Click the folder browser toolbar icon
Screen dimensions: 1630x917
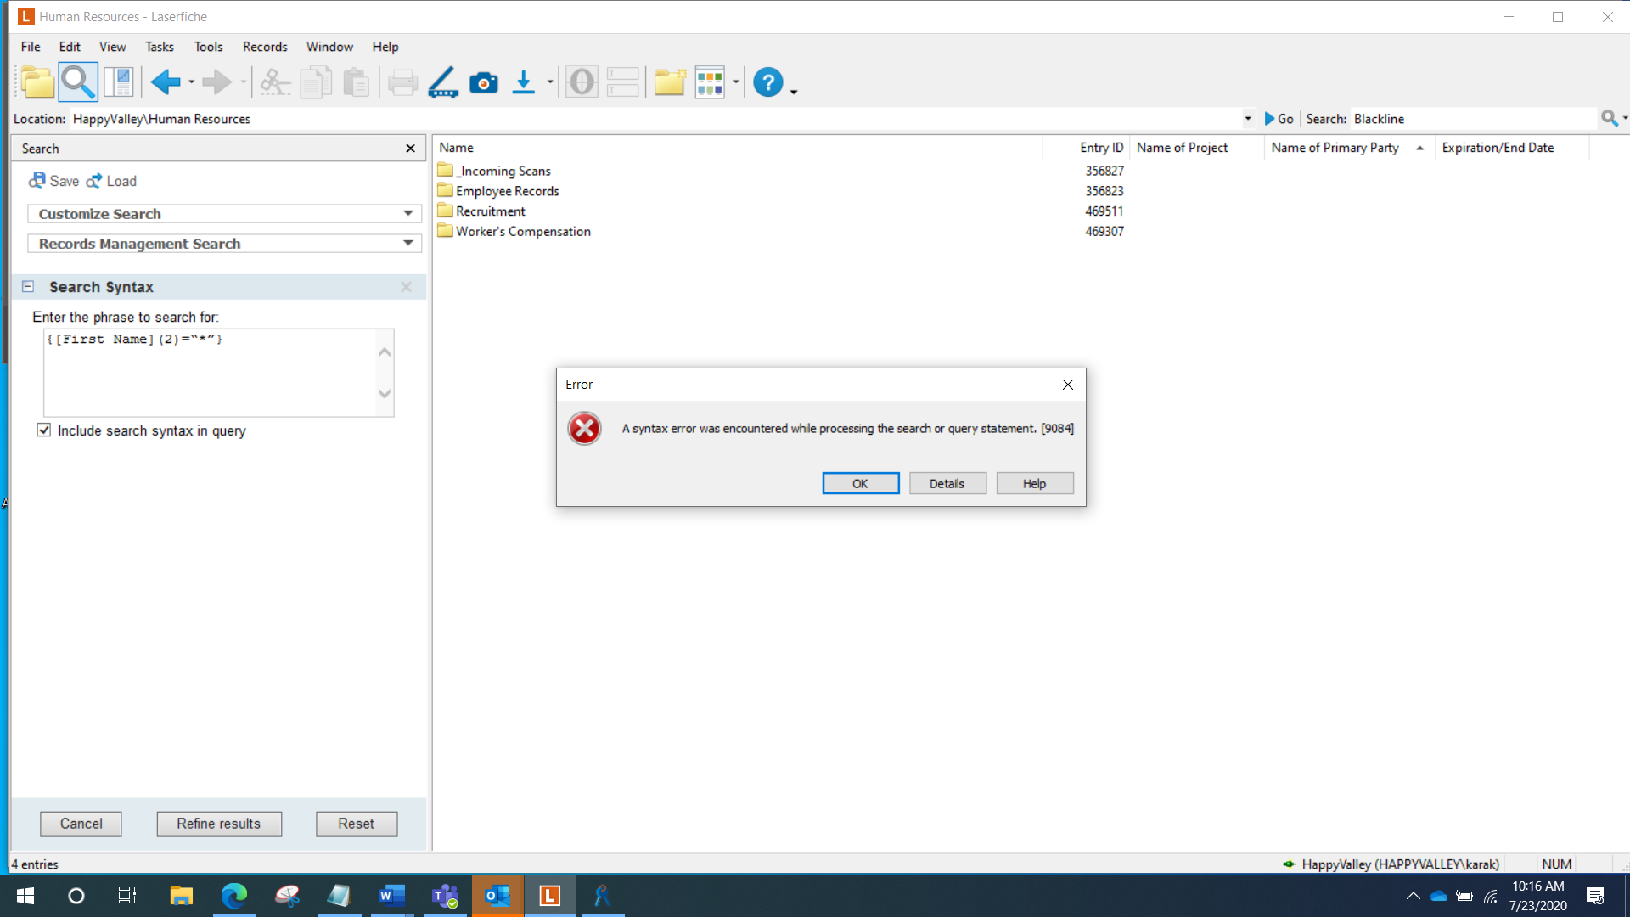click(x=37, y=82)
